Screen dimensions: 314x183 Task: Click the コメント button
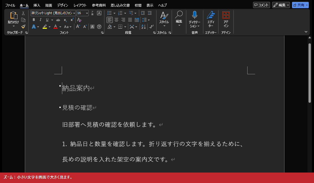261,5
